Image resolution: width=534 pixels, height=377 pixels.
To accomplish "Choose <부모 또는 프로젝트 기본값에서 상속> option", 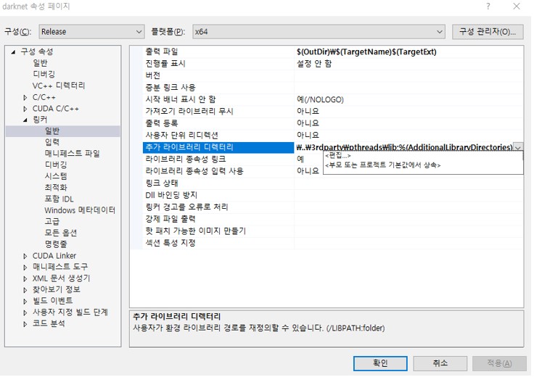I will click(x=383, y=165).
